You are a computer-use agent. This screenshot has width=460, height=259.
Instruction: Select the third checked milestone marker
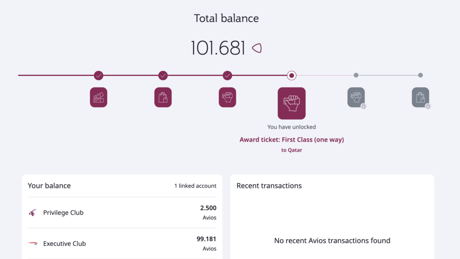(227, 75)
